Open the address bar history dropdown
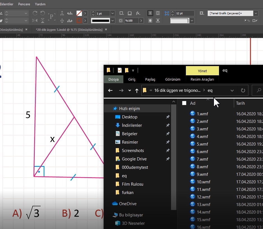 (232, 90)
